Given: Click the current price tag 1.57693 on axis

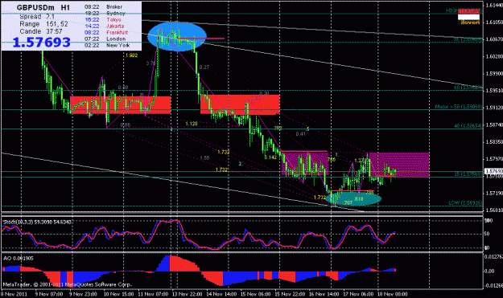Looking at the screenshot, I should tap(493, 171).
